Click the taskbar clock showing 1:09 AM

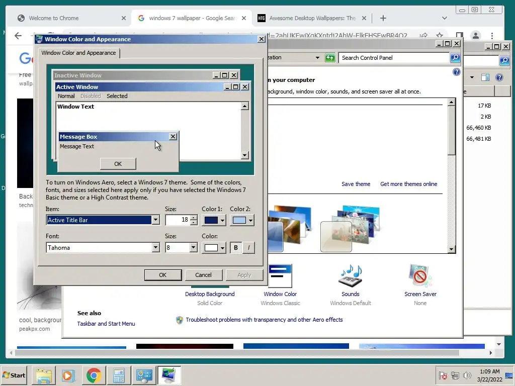(x=489, y=375)
